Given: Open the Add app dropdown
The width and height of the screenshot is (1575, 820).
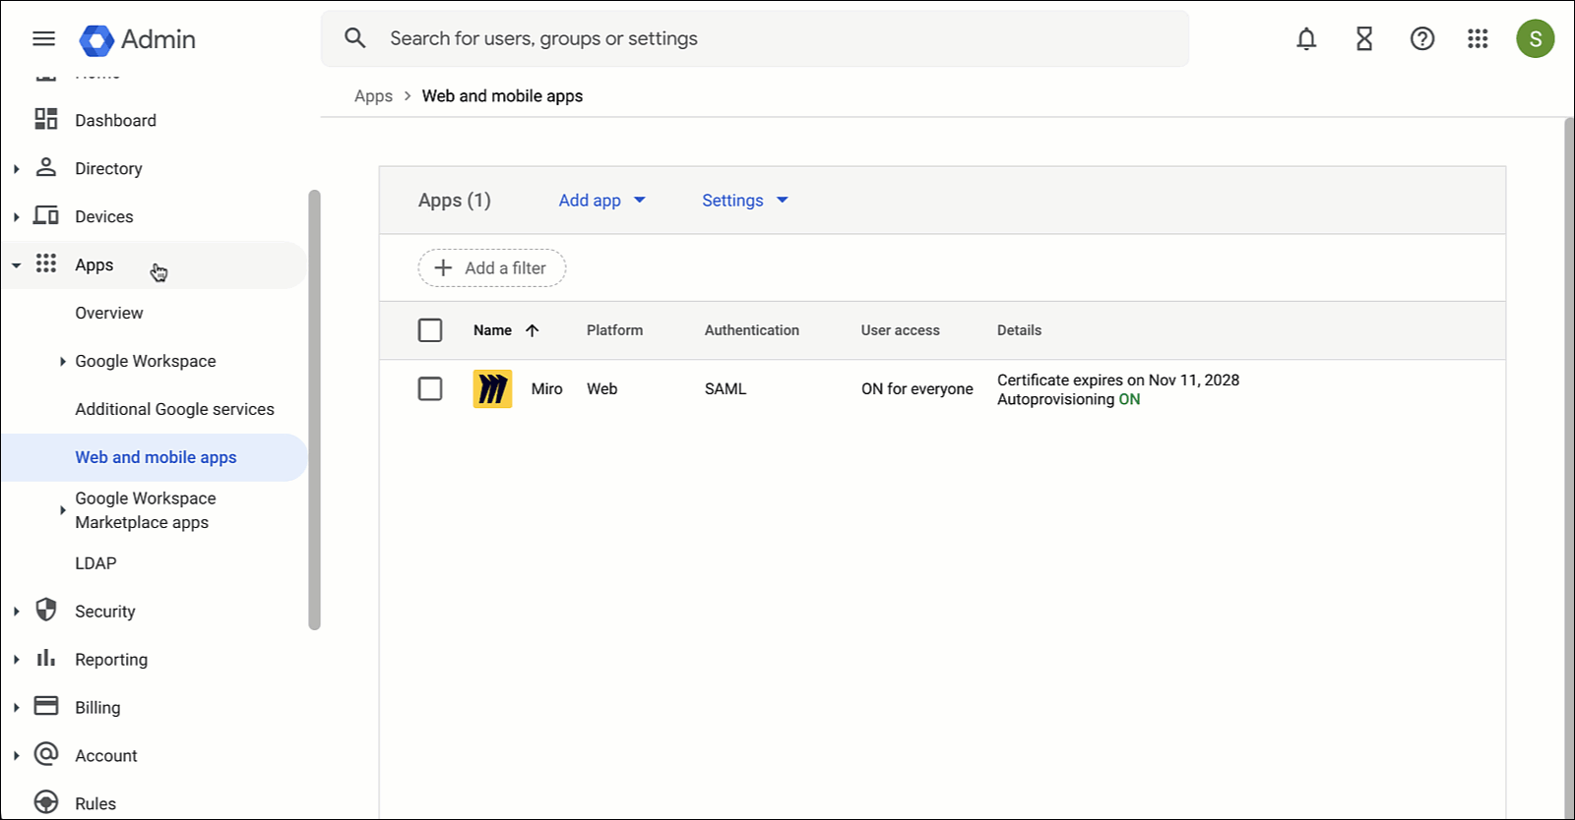Looking at the screenshot, I should point(601,201).
